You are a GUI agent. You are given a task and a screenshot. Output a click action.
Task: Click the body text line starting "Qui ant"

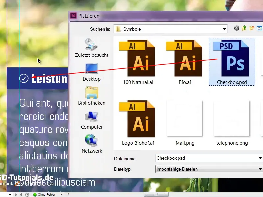(x=44, y=103)
